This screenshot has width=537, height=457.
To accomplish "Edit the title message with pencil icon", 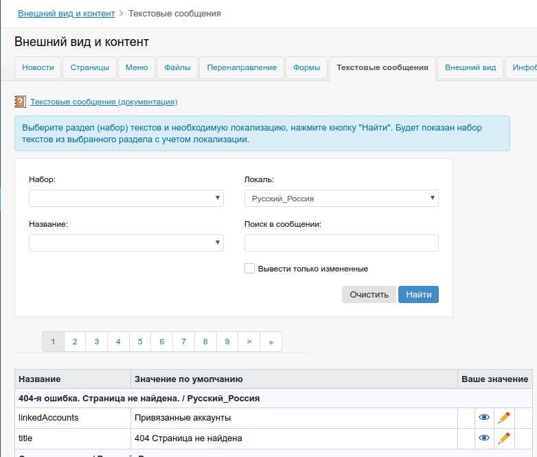I will pos(504,438).
